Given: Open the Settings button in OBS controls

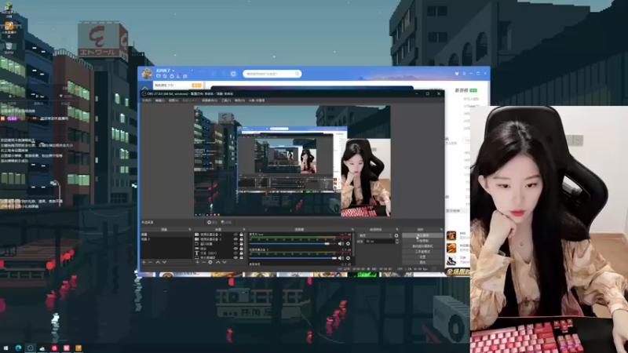Looking at the screenshot, I should click(422, 257).
